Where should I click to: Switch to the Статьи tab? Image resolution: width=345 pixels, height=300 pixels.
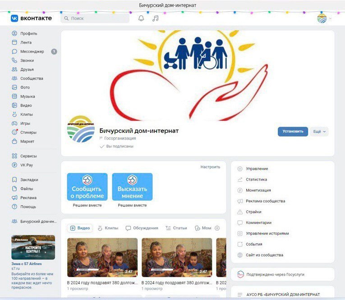coord(176,228)
